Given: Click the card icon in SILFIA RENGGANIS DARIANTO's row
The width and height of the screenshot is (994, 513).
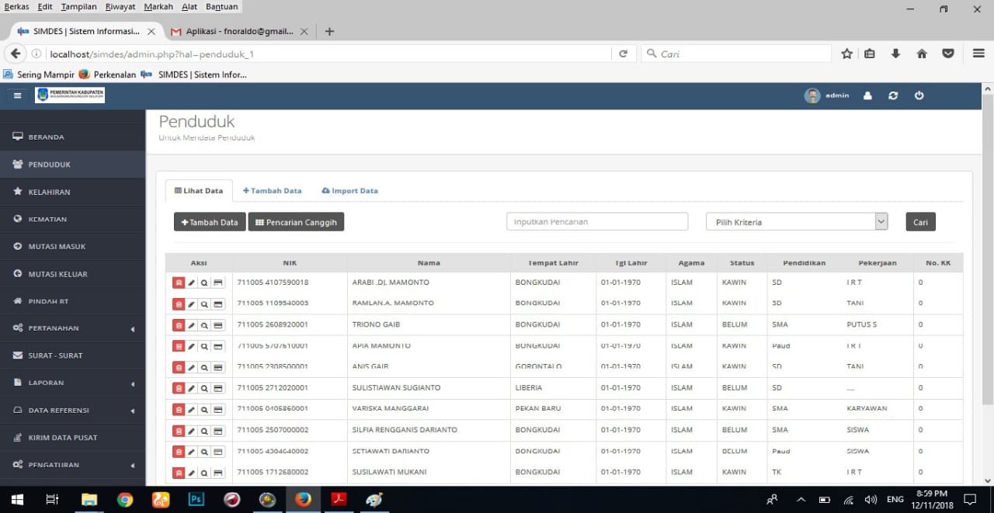Looking at the screenshot, I should coord(218,431).
